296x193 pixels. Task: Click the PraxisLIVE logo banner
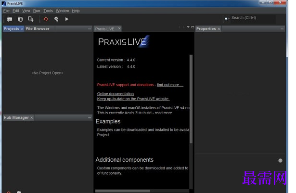[124, 41]
